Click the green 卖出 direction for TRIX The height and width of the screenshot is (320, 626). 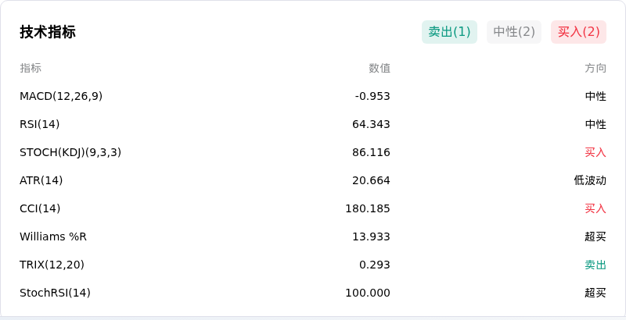[595, 265]
